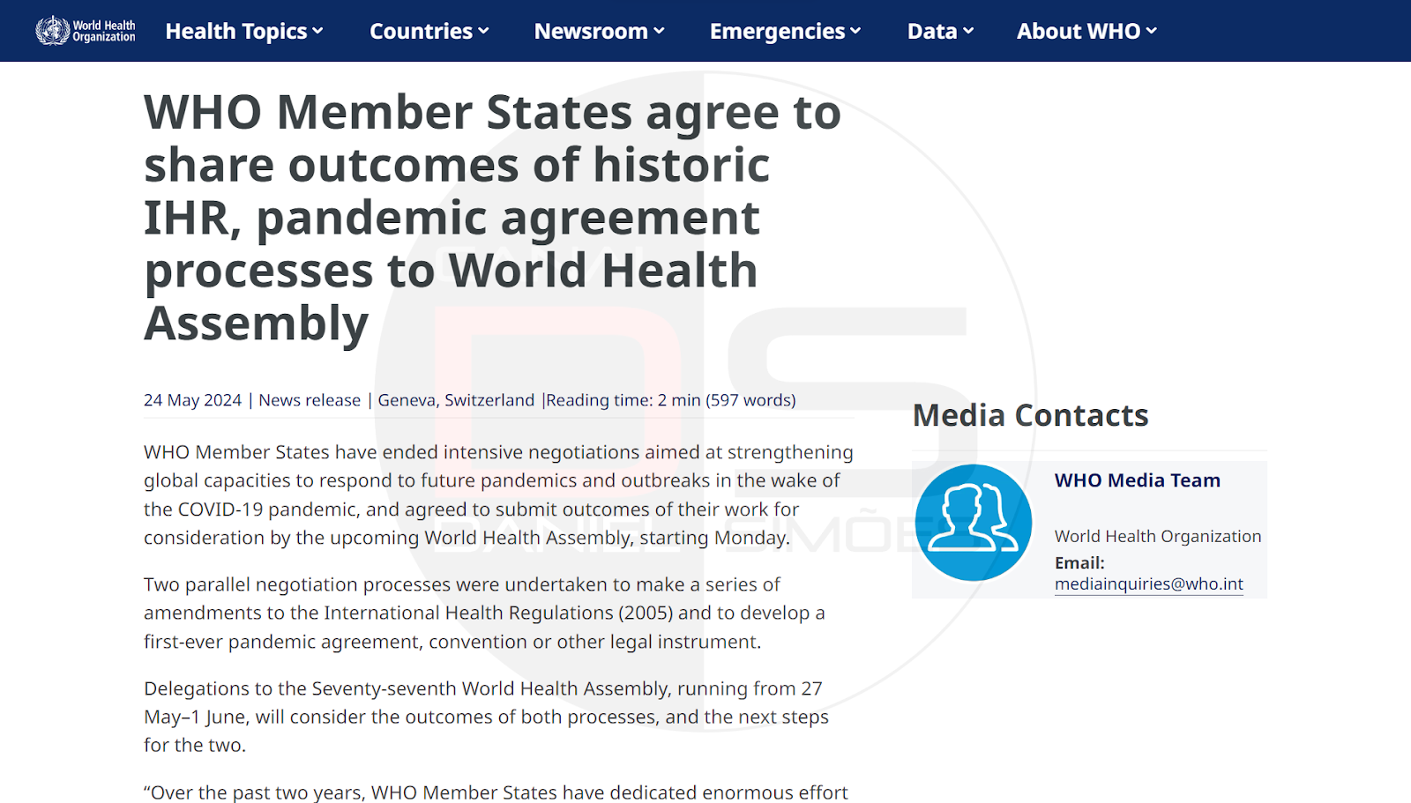Open the Emergencies menu

pos(785,31)
